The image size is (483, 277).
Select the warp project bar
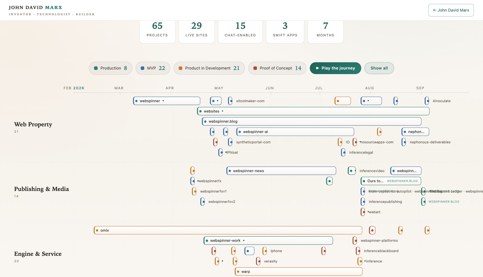point(299,272)
